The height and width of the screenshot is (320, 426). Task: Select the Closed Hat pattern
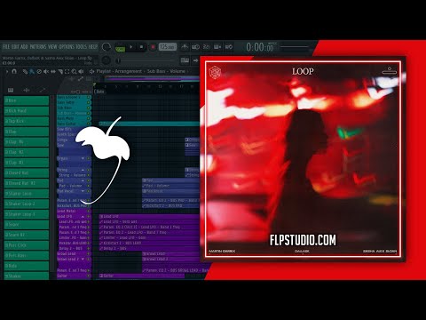coord(27,172)
